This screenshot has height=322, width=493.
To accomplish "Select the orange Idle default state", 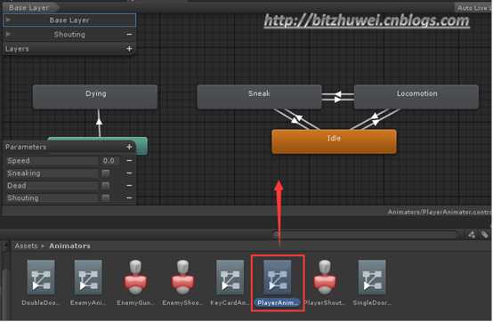I will tap(334, 141).
